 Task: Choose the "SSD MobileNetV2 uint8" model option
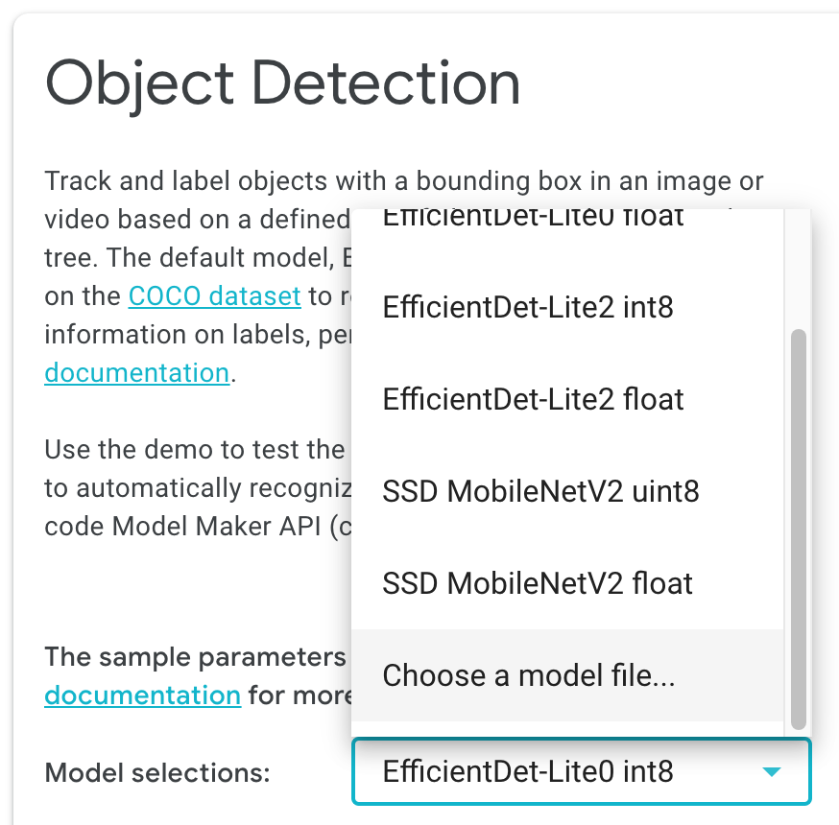pos(540,491)
